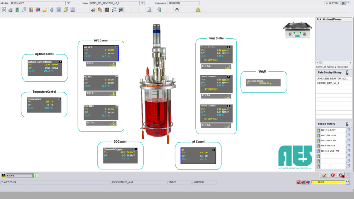Click the green info icon next to EIOC1
The image size is (354, 199).
pyautogui.click(x=36, y=176)
